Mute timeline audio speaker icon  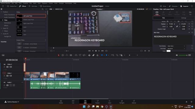(x=177, y=55)
